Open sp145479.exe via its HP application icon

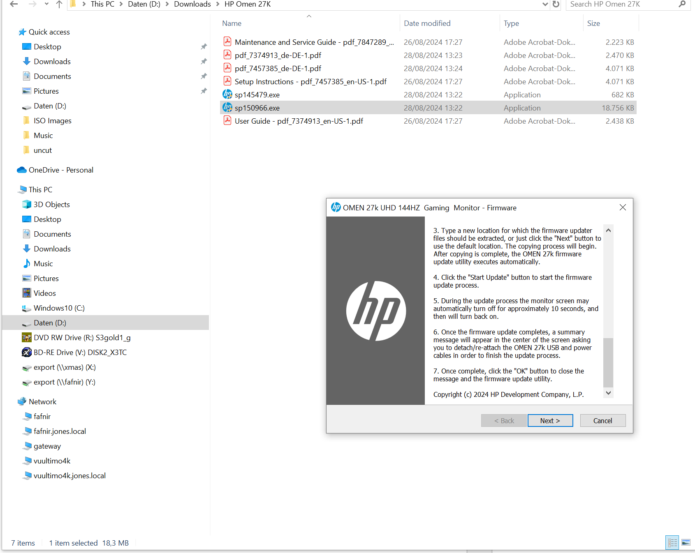227,94
